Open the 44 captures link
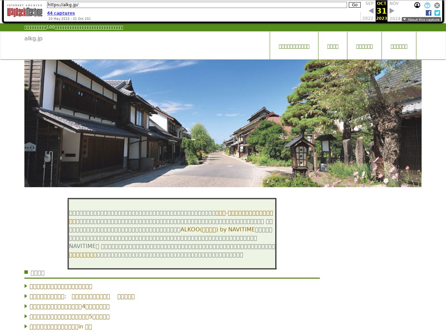This screenshot has width=446, height=334. (x=61, y=13)
